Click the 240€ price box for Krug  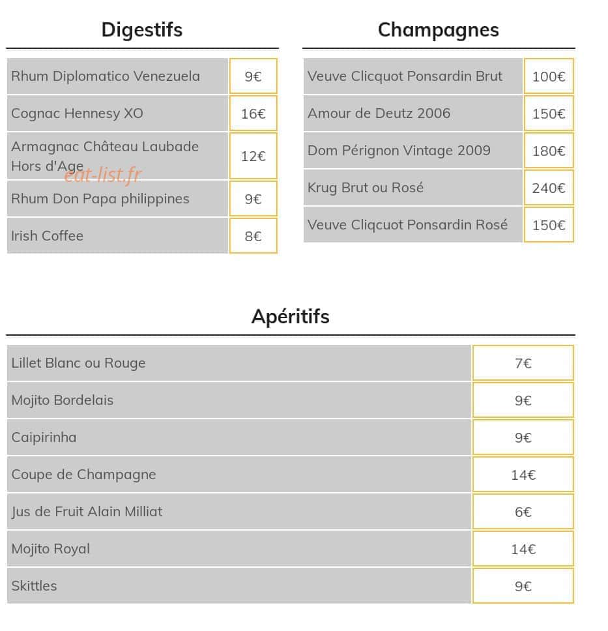[549, 188]
